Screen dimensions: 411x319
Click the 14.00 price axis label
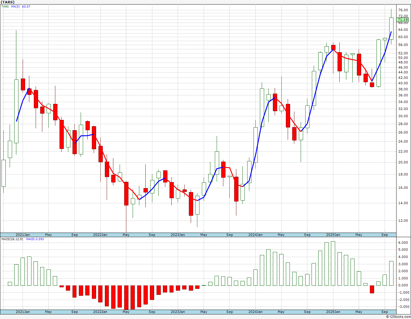[403, 203]
